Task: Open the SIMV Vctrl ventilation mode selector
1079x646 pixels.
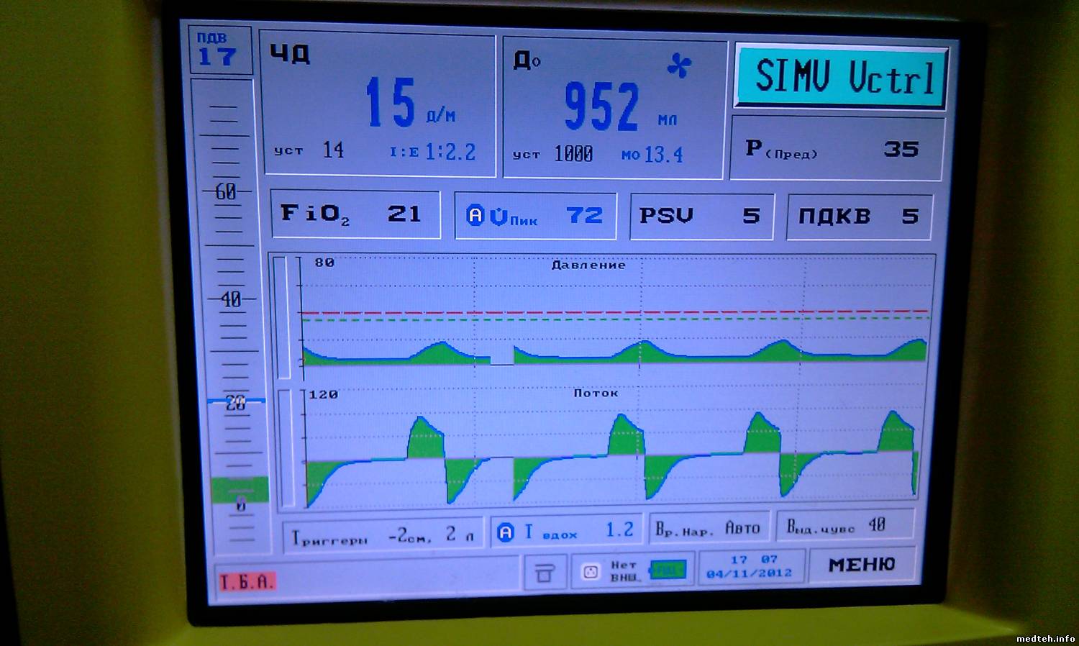Action: point(841,77)
